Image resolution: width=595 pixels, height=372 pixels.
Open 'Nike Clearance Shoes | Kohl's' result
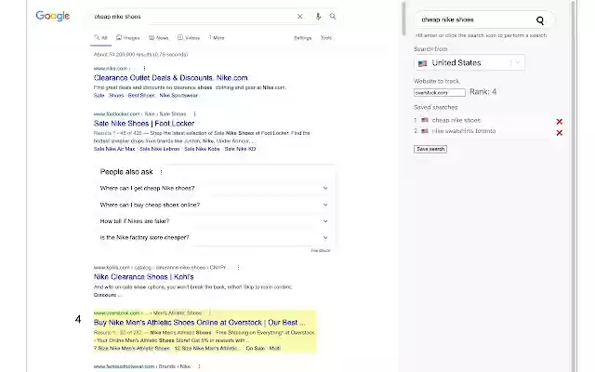pyautogui.click(x=144, y=277)
